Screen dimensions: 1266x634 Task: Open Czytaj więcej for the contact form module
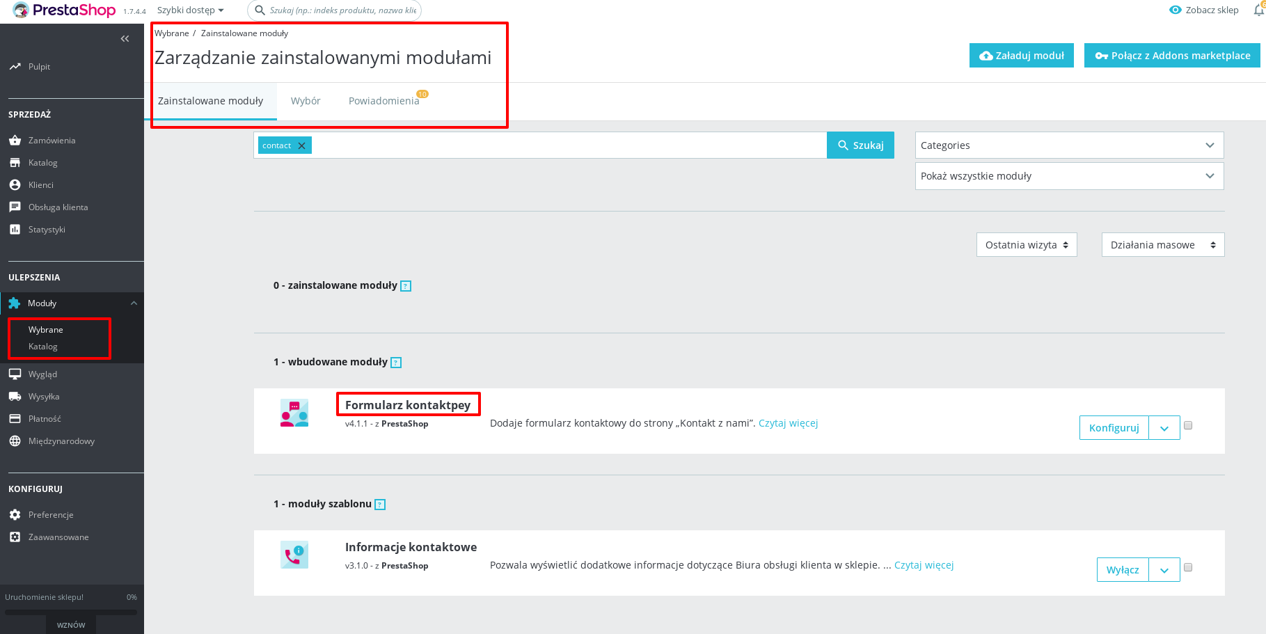pyautogui.click(x=789, y=422)
